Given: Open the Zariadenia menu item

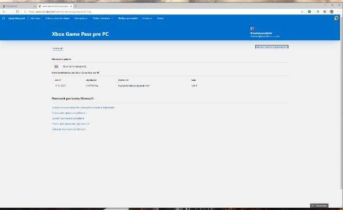Looking at the screenshot, I should point(147,18).
